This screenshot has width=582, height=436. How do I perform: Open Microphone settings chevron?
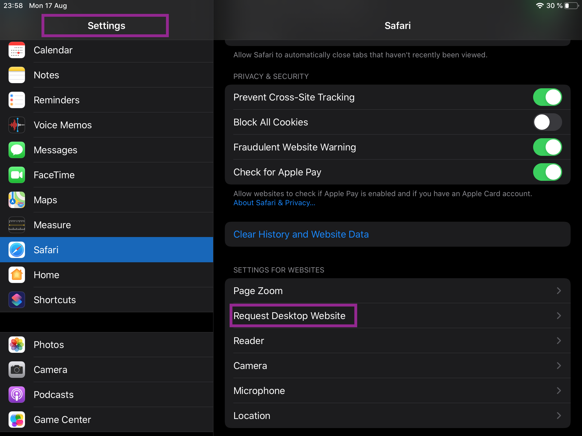click(x=559, y=391)
